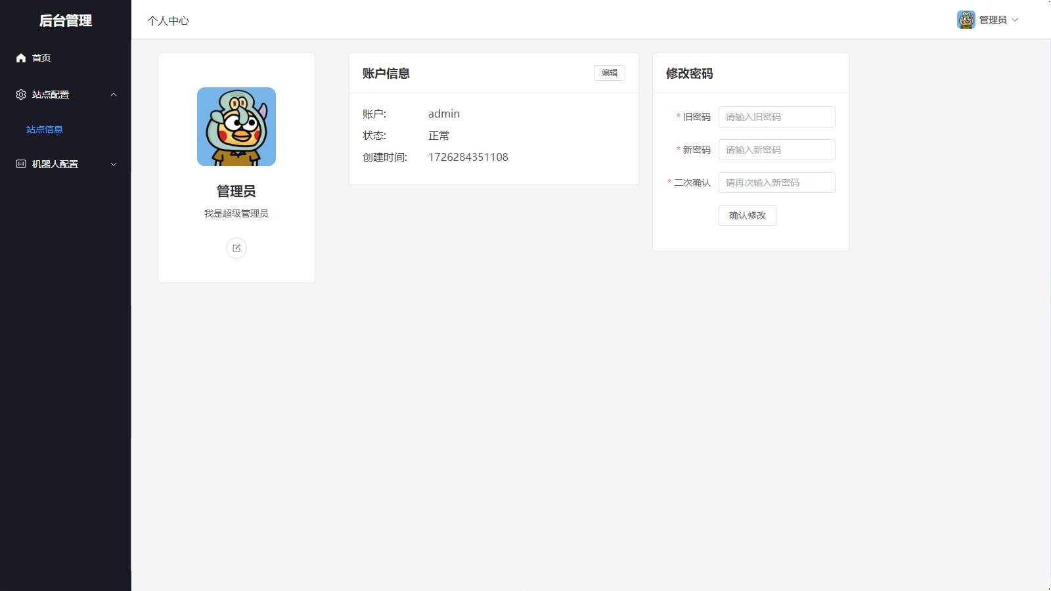Select the 机器人配置 sidebar menu
Viewport: 1051px width, 591px height.
pos(66,164)
